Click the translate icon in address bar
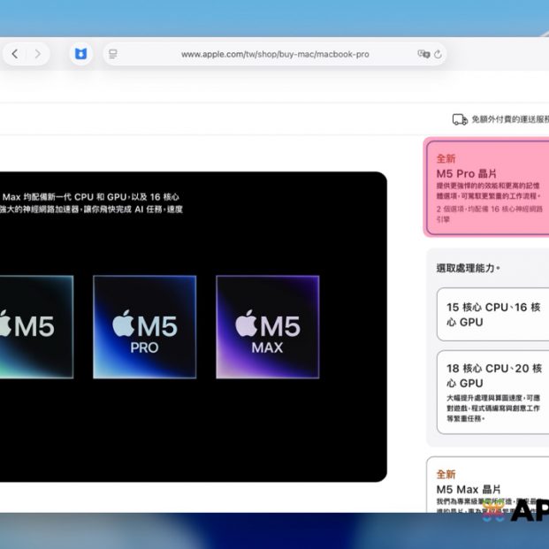 (423, 54)
